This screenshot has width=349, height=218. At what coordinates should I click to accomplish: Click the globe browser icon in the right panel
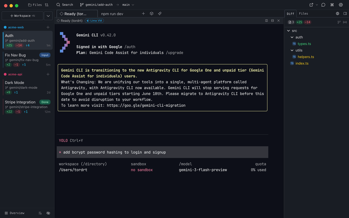point(338,14)
